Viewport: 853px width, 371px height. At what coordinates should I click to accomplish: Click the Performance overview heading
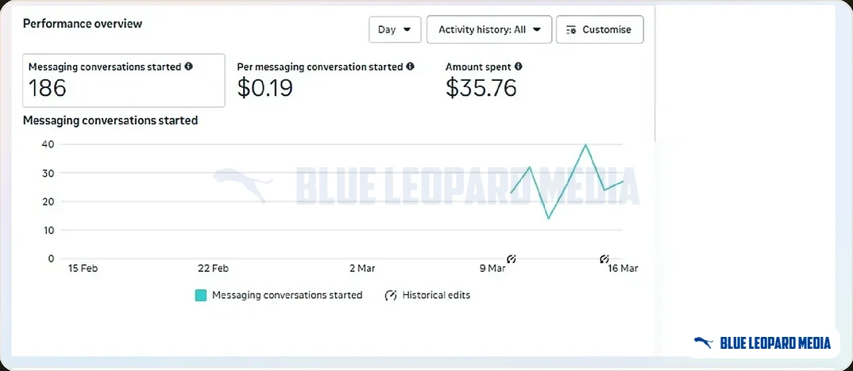[83, 24]
